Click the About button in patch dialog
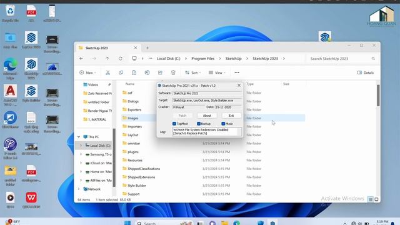 (x=207, y=116)
